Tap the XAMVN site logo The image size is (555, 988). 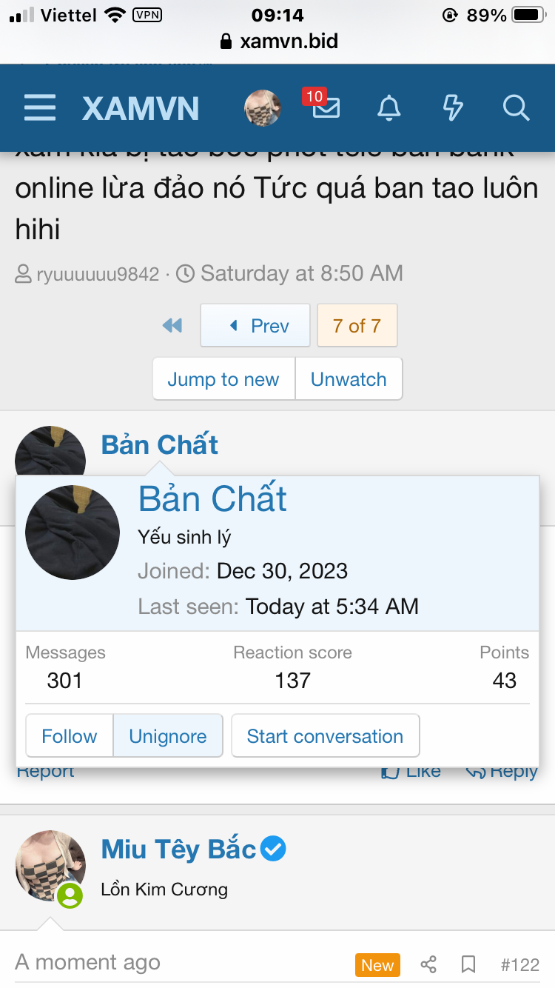click(x=141, y=109)
